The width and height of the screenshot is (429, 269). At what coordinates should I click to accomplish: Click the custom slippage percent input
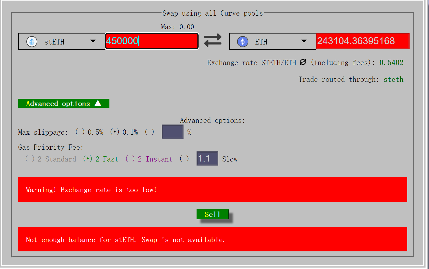[173, 131]
